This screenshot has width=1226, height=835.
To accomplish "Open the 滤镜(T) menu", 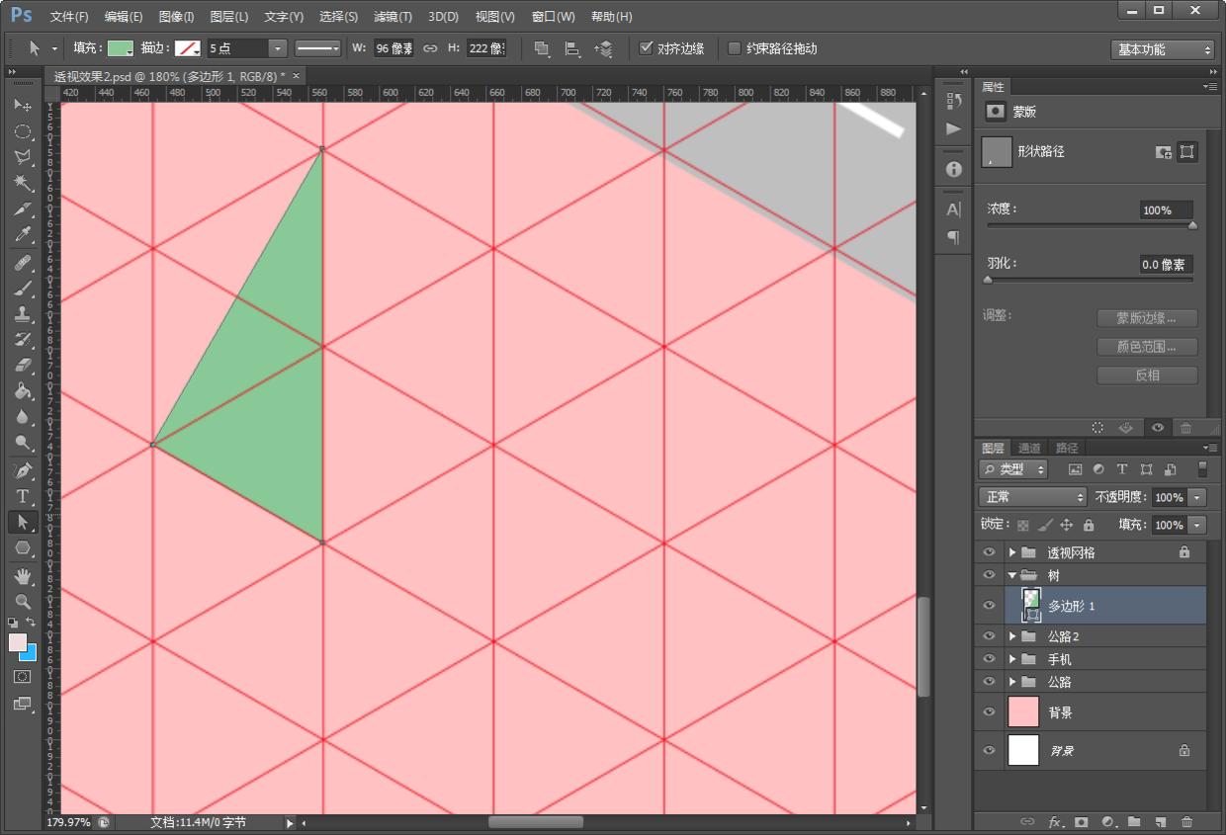I will [x=393, y=17].
